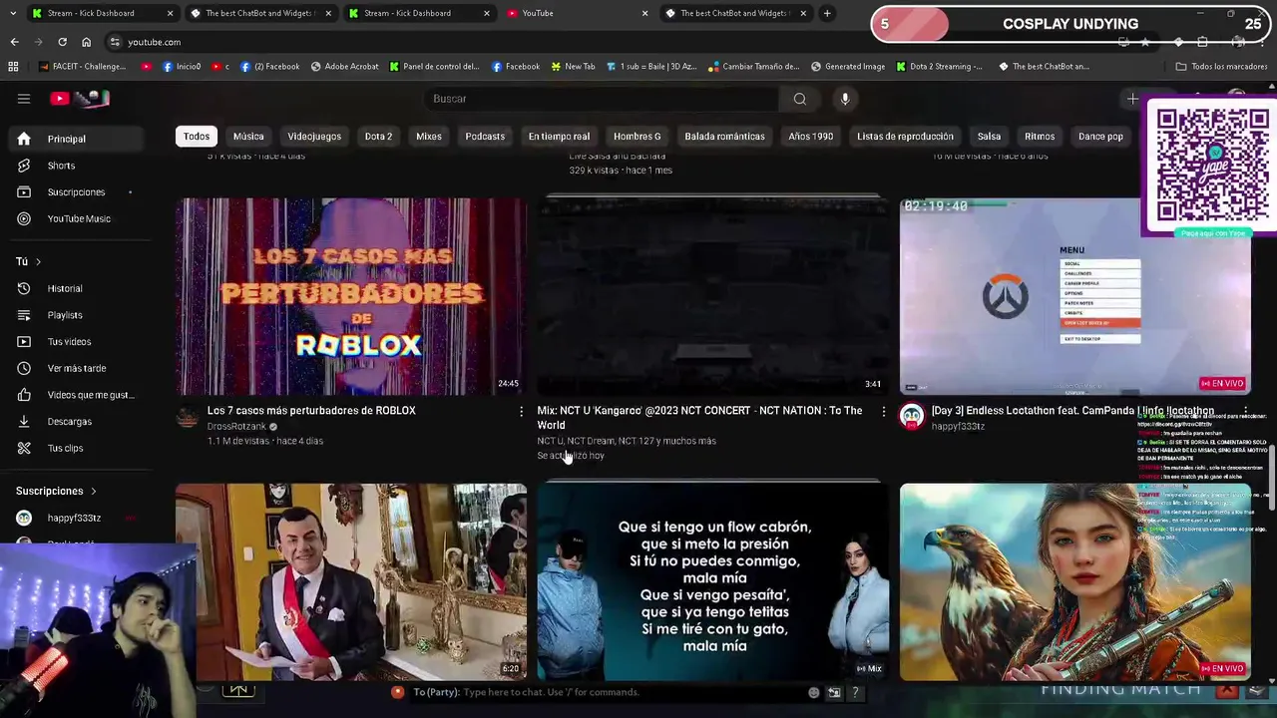The image size is (1277, 718).
Task: Click browser back arrow
Action: [14, 42]
